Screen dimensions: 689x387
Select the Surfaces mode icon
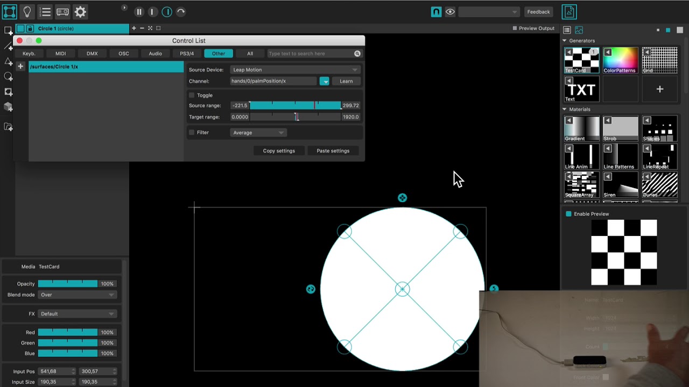10,11
